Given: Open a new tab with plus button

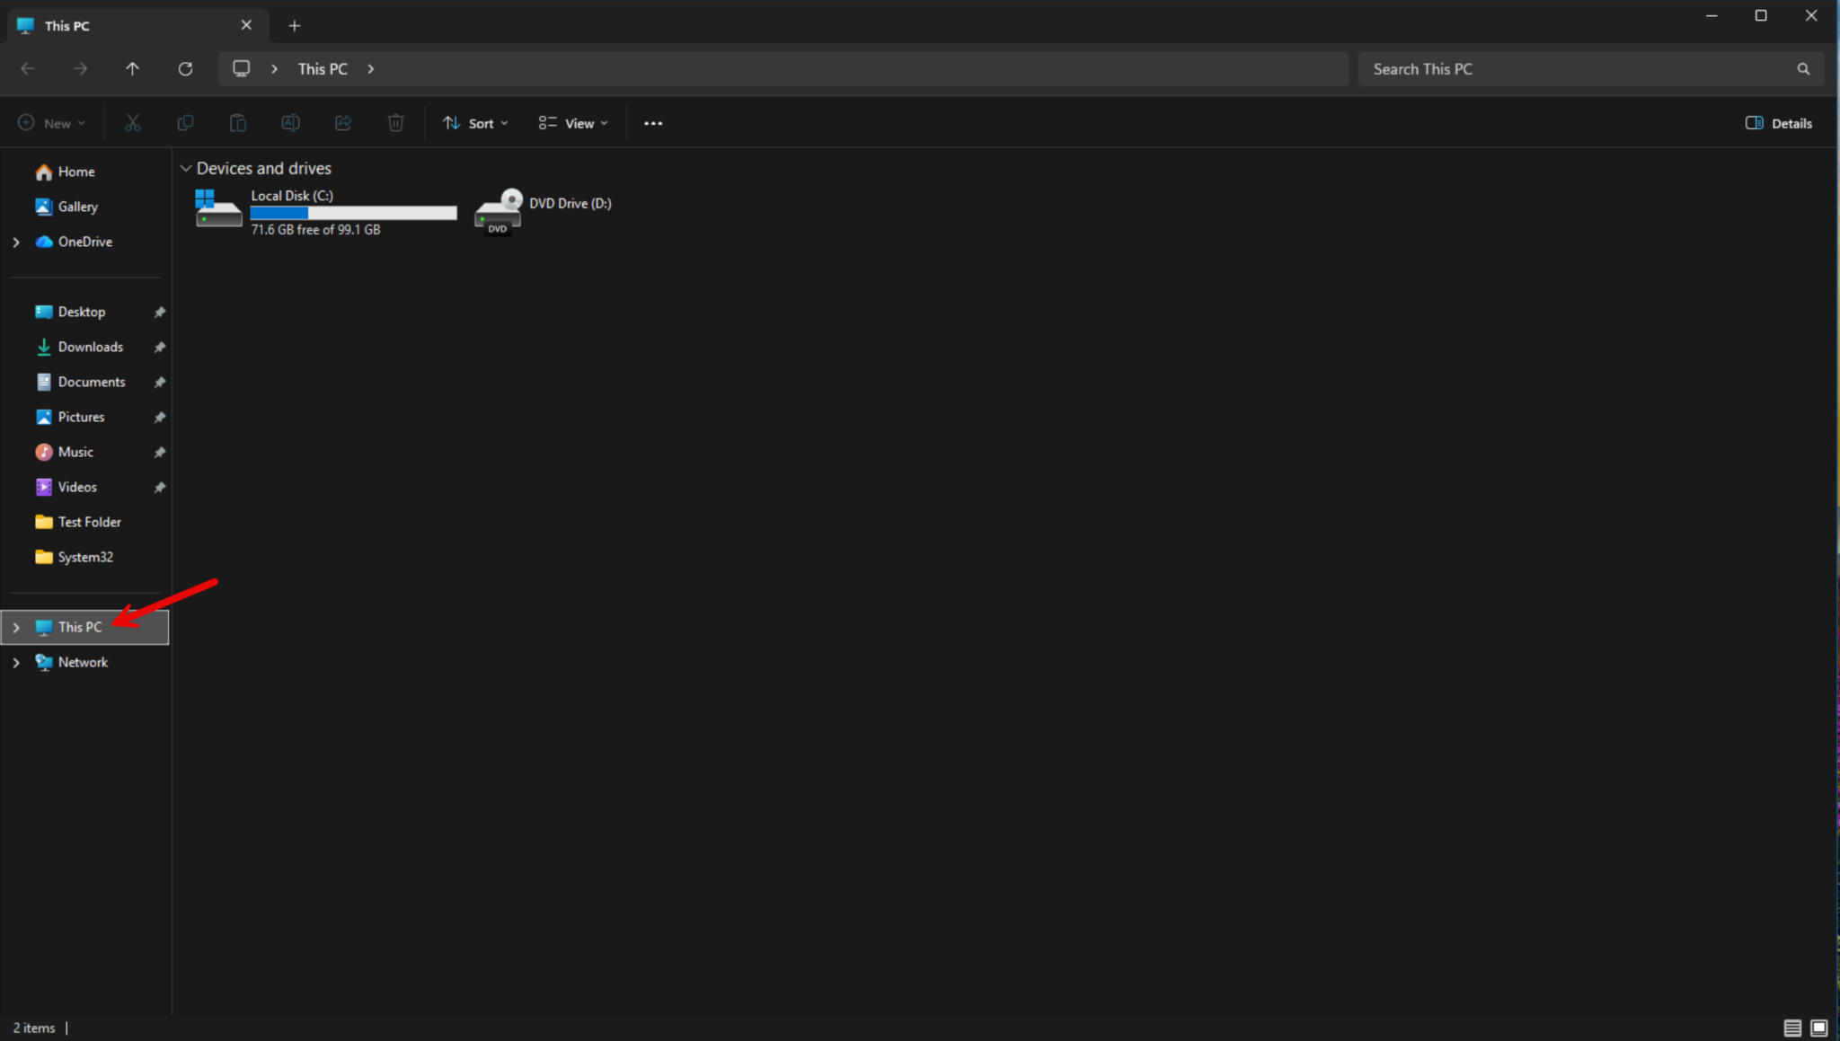Looking at the screenshot, I should tap(295, 25).
